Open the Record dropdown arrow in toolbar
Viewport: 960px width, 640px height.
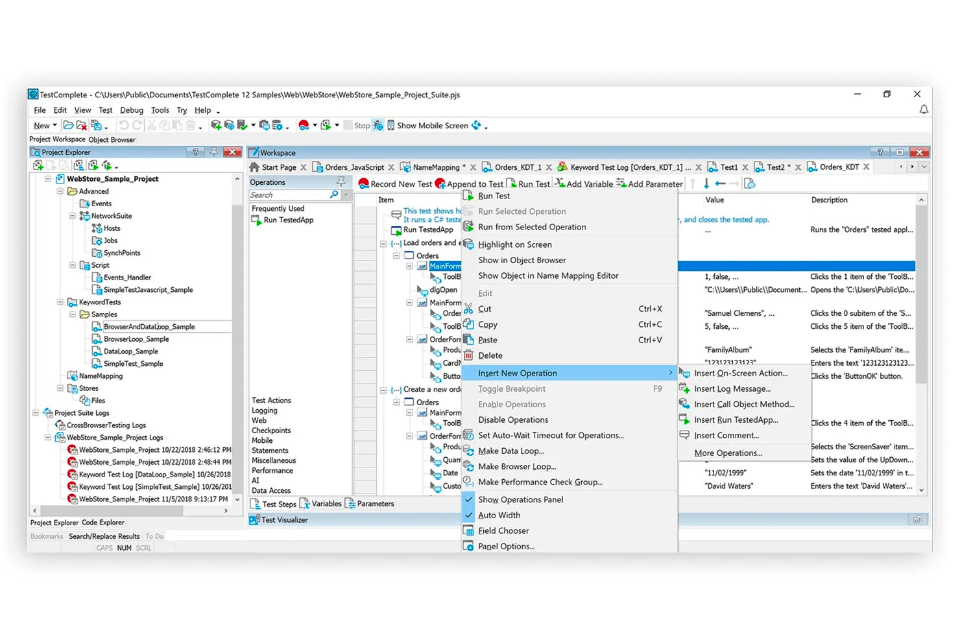click(x=315, y=125)
